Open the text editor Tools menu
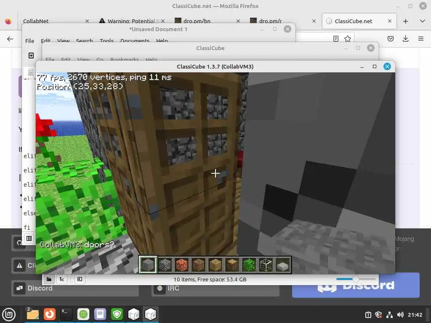431x323 pixels. point(106,41)
